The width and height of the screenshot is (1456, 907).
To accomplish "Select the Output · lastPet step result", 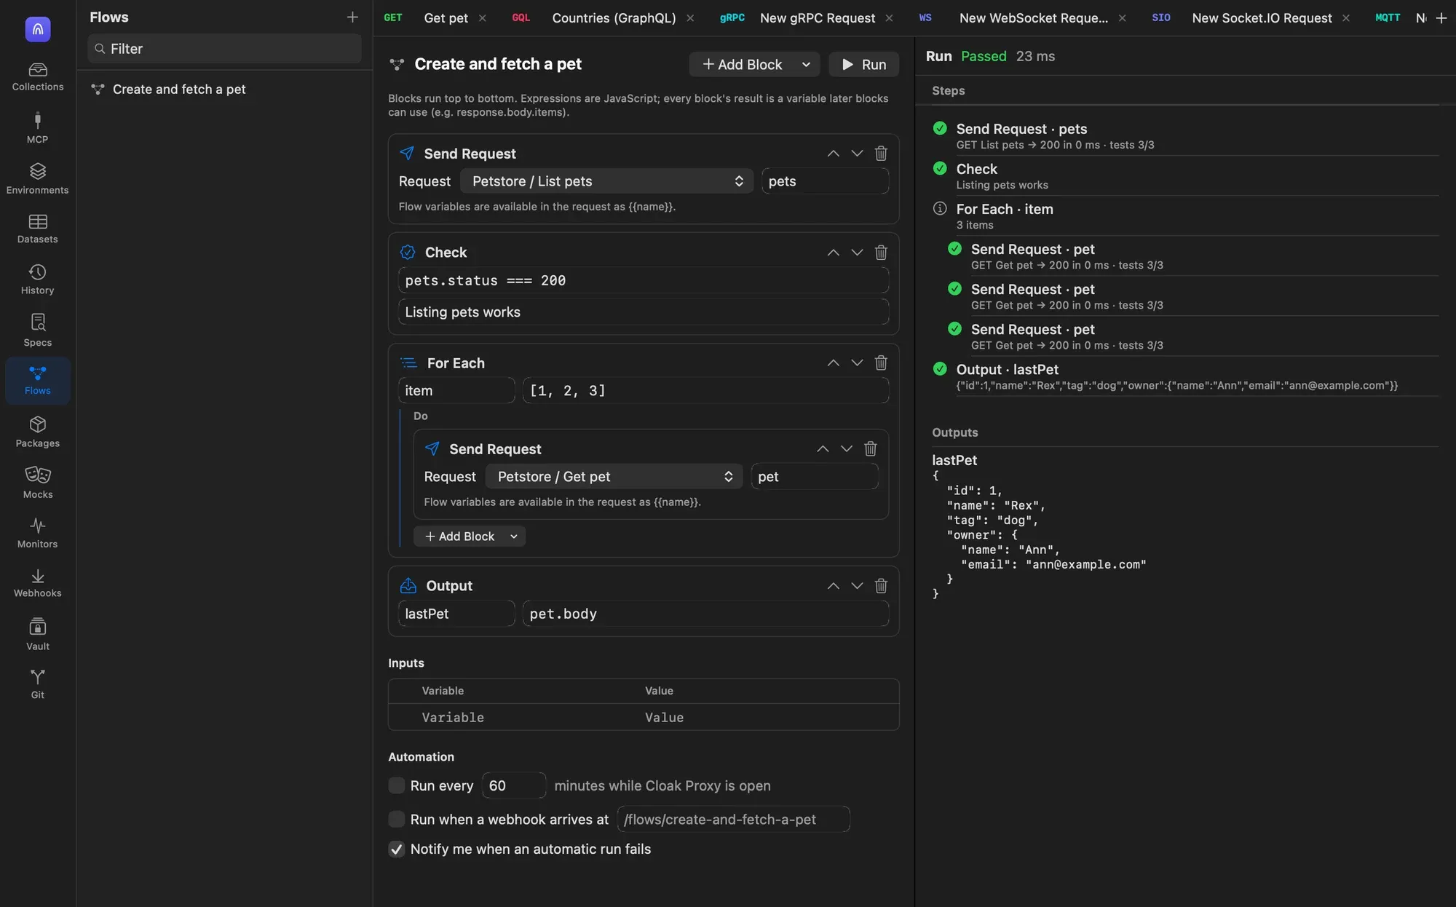I will tap(1185, 377).
